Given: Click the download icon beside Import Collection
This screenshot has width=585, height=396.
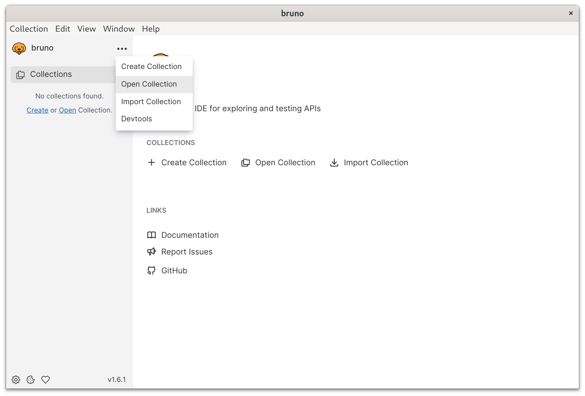Looking at the screenshot, I should [x=334, y=163].
